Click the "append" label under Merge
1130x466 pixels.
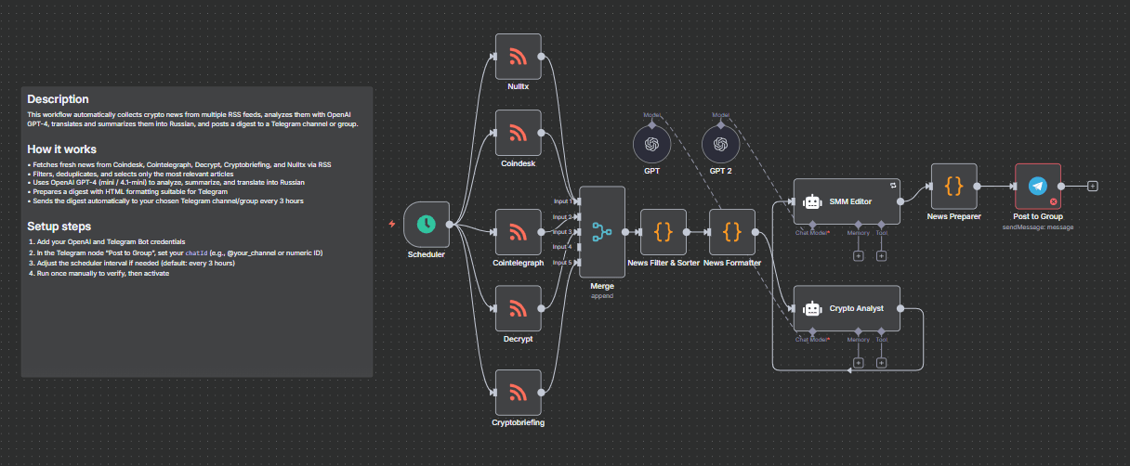[602, 296]
